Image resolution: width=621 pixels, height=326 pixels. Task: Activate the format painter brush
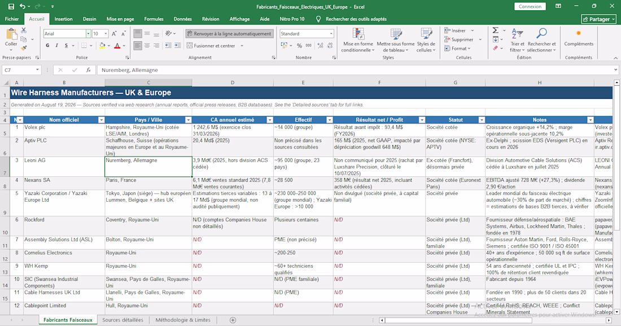point(24,48)
